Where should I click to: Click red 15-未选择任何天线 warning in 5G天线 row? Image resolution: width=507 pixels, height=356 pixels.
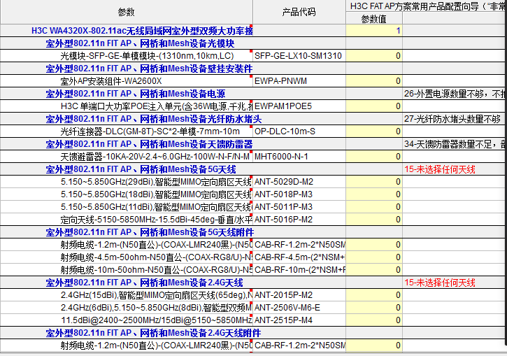tap(440, 169)
